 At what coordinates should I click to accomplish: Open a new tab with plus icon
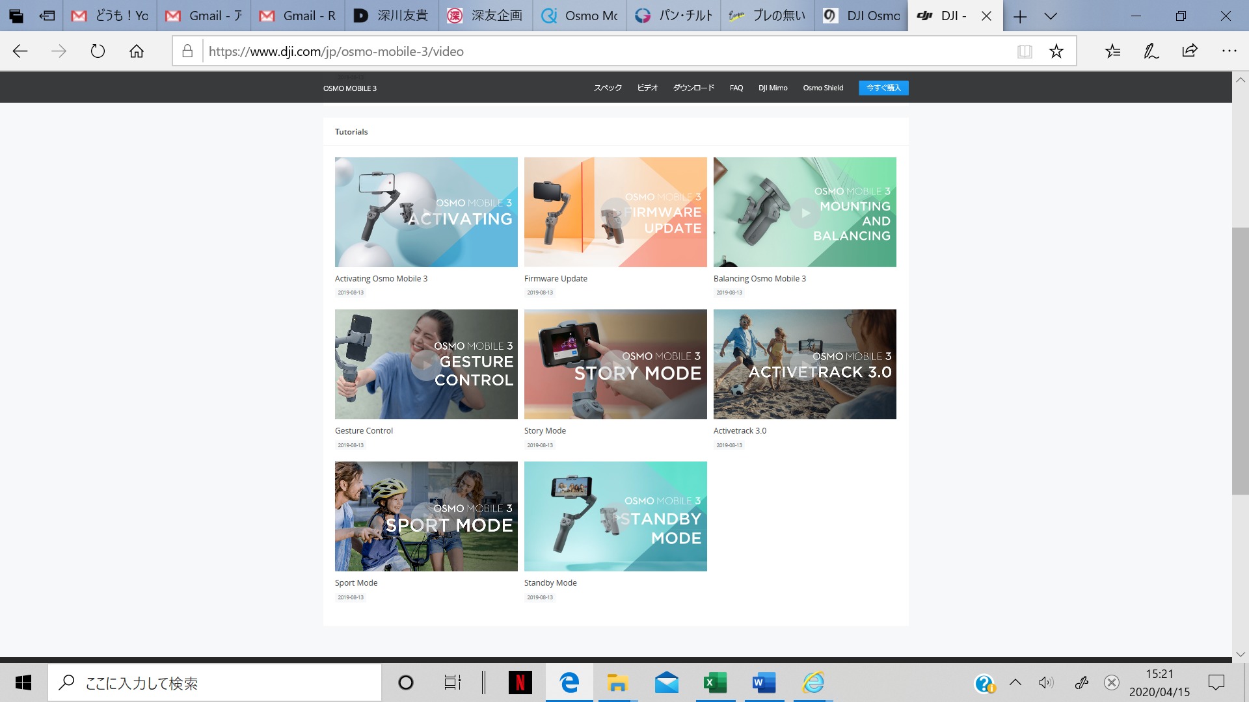(1020, 16)
